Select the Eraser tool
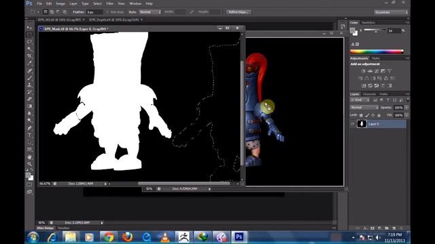Image resolution: width=435 pixels, height=244 pixels. point(29,99)
